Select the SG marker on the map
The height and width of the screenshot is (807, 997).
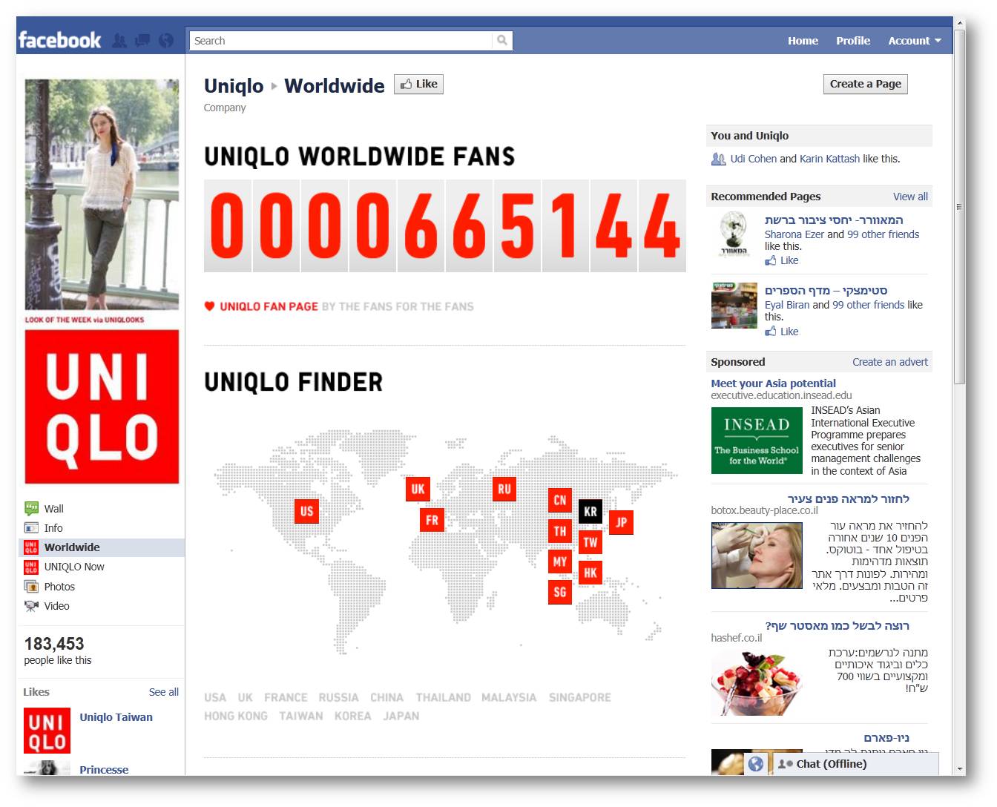(x=560, y=592)
